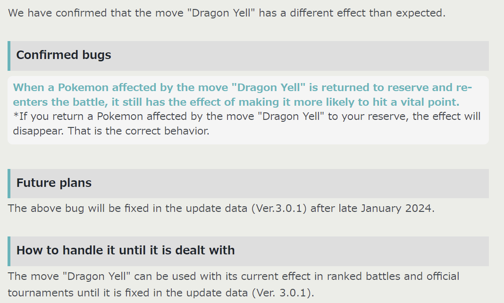The height and width of the screenshot is (303, 504).
Task: Click "How to handle it until it is dealt with" heading
Action: tap(126, 250)
